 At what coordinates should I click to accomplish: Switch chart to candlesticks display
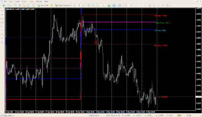click(x=79, y=5)
